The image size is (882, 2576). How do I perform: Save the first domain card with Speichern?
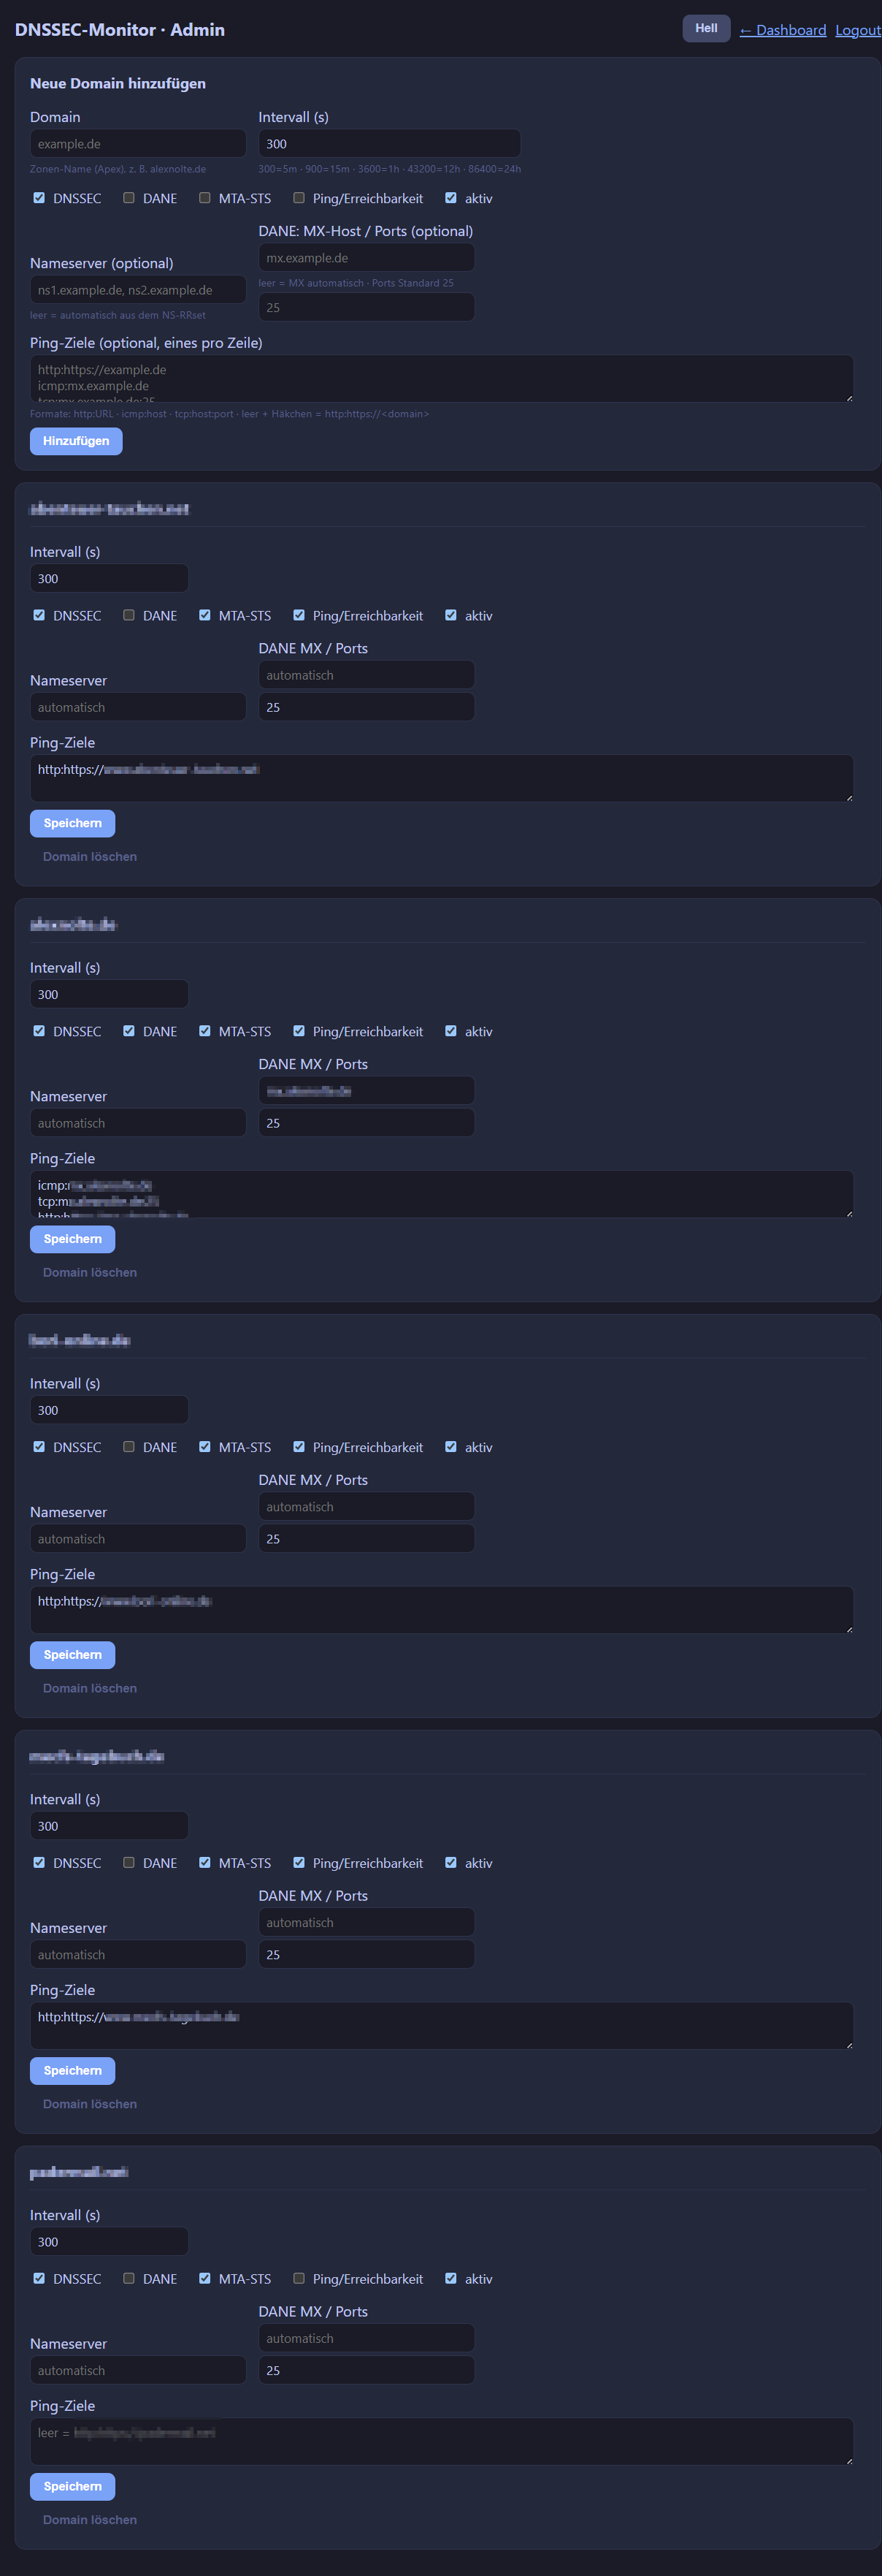click(73, 823)
